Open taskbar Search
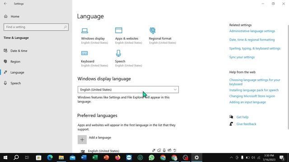The width and height of the screenshot is (289, 162). [x=16, y=157]
